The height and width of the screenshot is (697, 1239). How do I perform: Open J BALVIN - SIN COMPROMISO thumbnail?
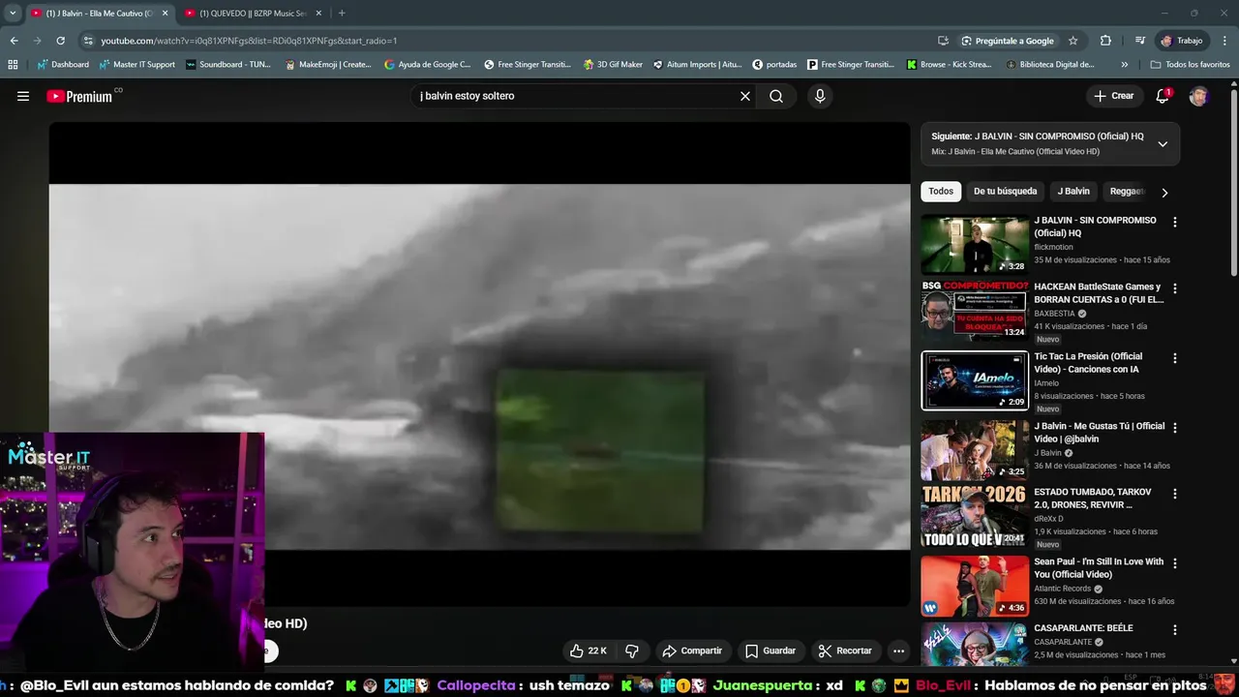coord(975,244)
